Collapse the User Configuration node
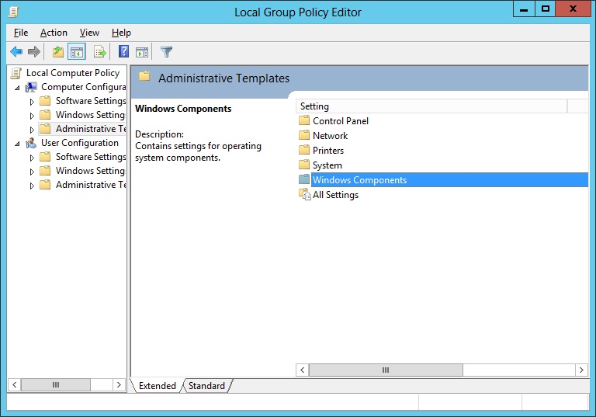This screenshot has height=417, width=596. tap(17, 144)
